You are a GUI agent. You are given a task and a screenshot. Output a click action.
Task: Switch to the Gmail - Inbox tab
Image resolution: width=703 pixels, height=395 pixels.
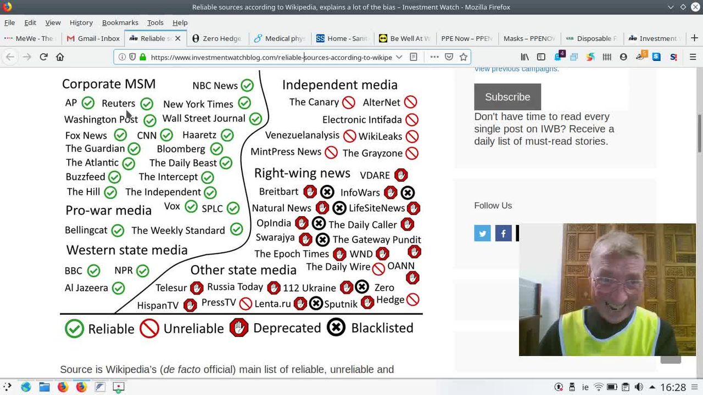coord(93,38)
